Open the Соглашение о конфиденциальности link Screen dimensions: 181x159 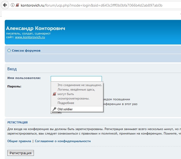(63, 141)
